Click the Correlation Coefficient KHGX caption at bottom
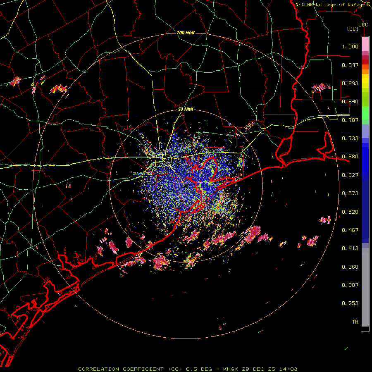 (188, 369)
